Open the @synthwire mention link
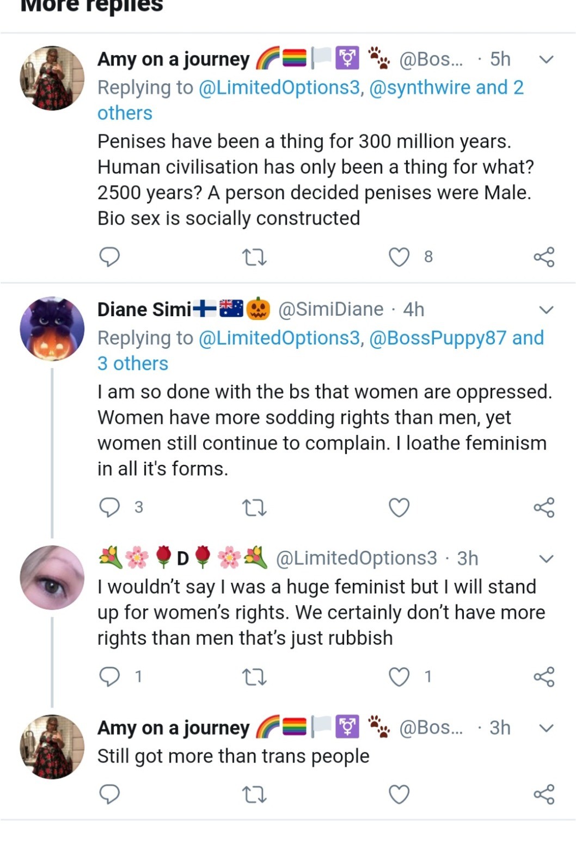The image size is (576, 843). (x=420, y=88)
